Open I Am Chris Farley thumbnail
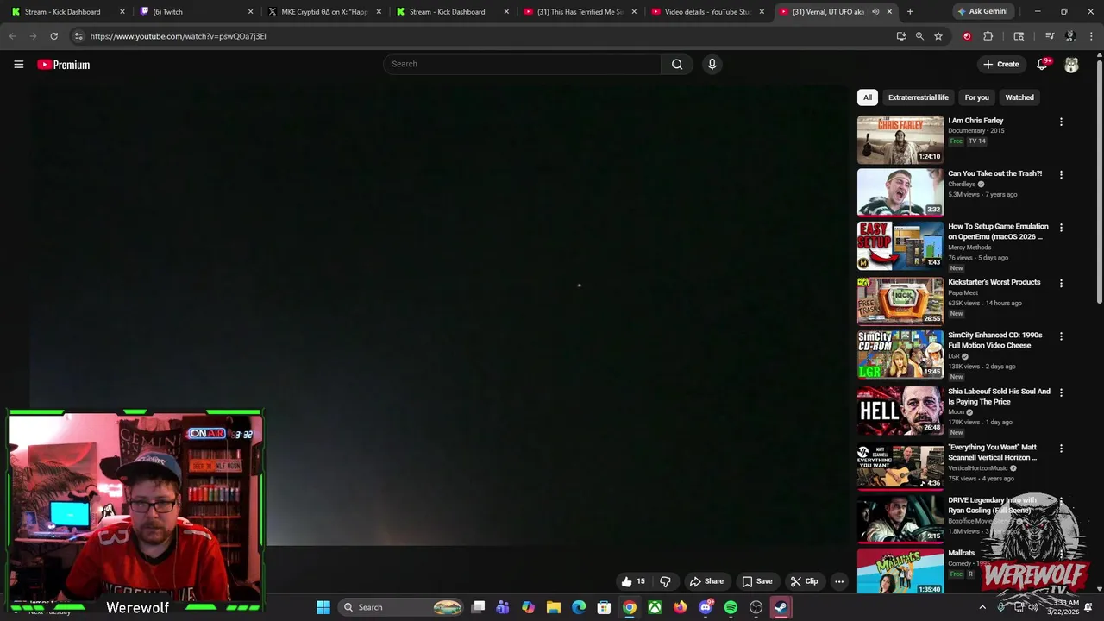 click(900, 140)
